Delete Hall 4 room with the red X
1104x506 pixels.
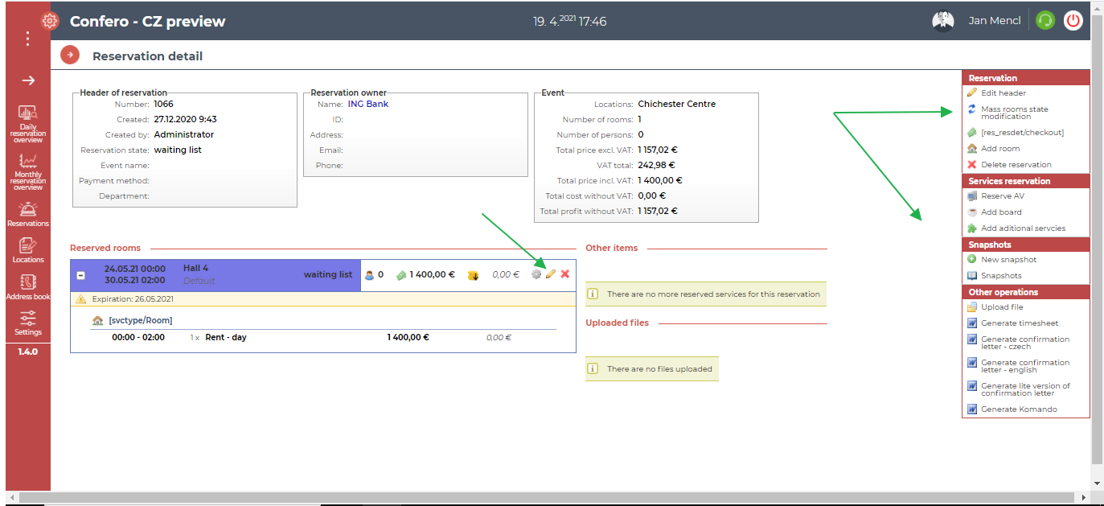pos(565,274)
